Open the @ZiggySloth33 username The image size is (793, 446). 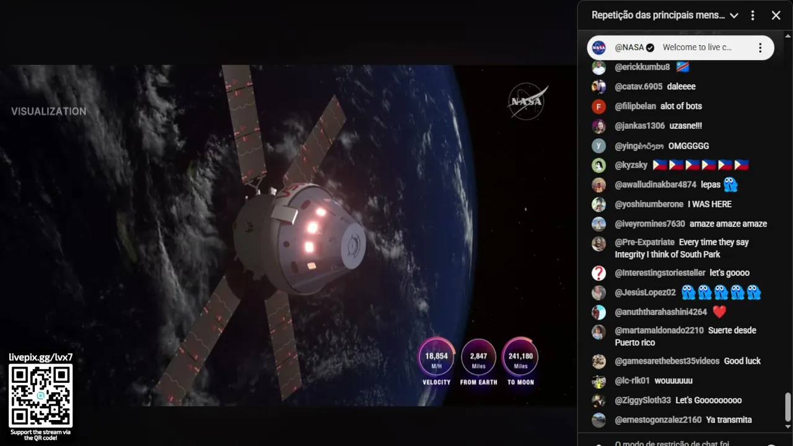coord(643,400)
